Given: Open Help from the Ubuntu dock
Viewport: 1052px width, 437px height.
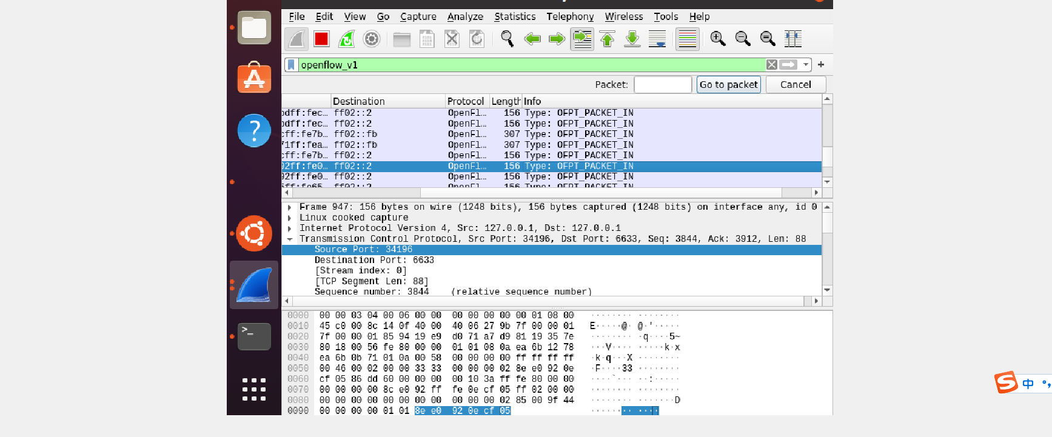Looking at the screenshot, I should (254, 130).
